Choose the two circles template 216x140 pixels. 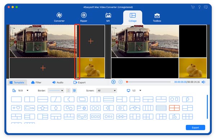[x=95, y=108]
